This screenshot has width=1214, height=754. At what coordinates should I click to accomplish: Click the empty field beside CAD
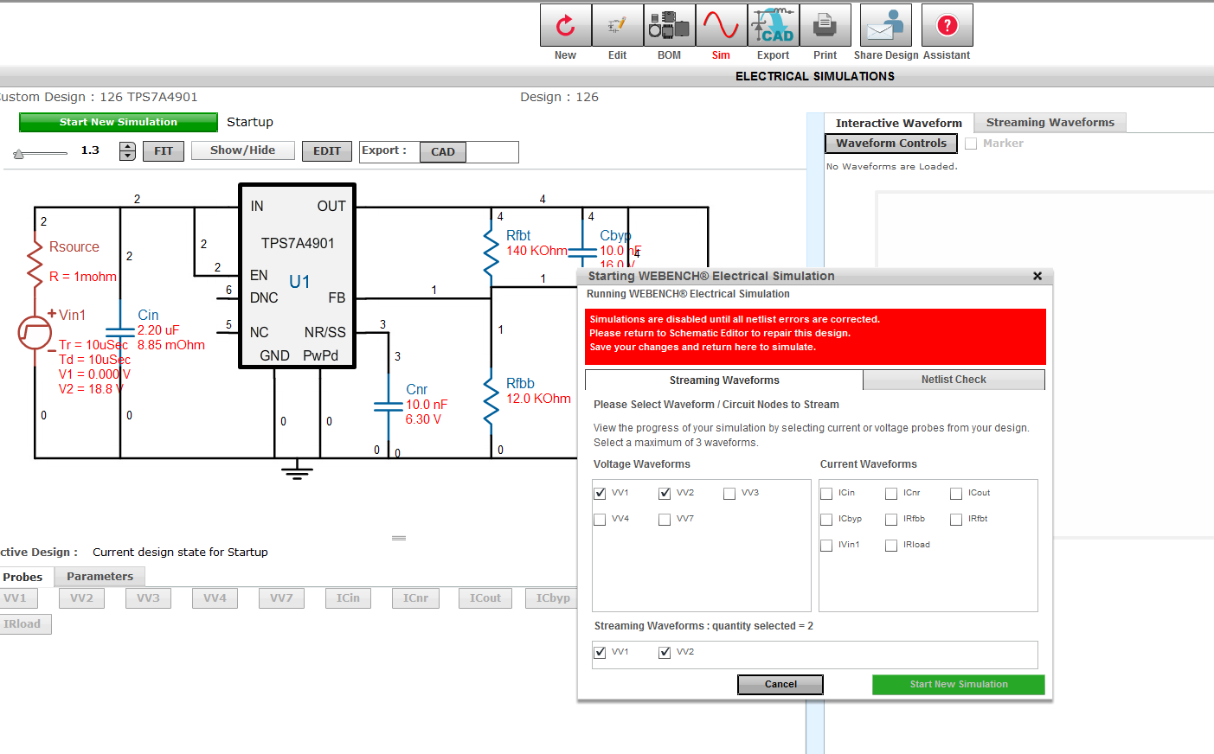(492, 152)
